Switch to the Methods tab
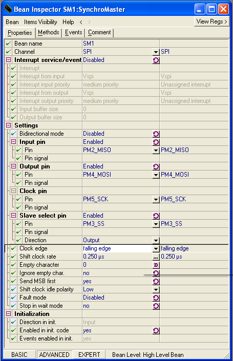The height and width of the screenshot is (361, 233). click(x=49, y=32)
